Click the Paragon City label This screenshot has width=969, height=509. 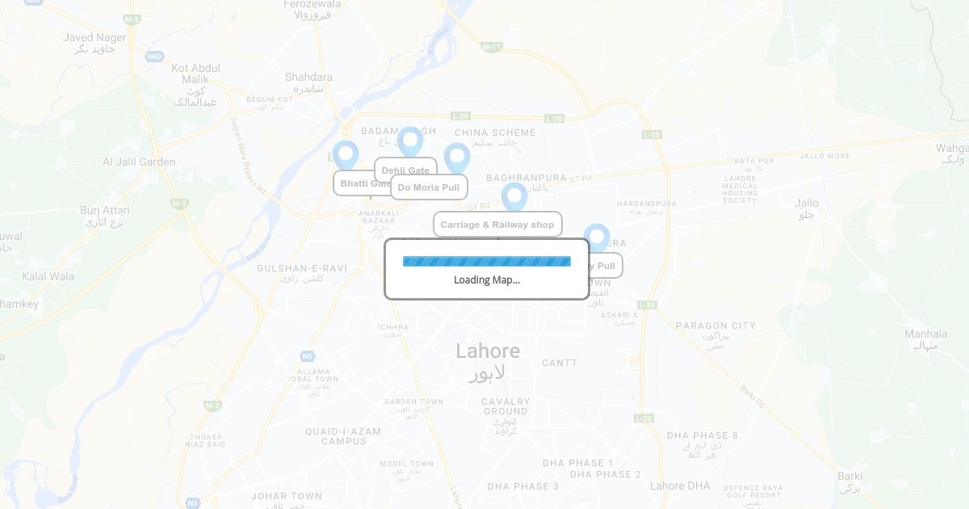[715, 326]
